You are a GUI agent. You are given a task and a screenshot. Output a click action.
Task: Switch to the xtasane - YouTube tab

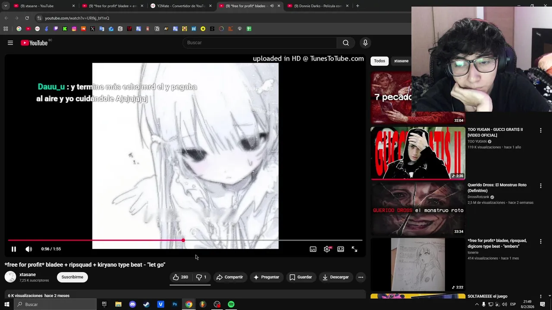point(43,6)
